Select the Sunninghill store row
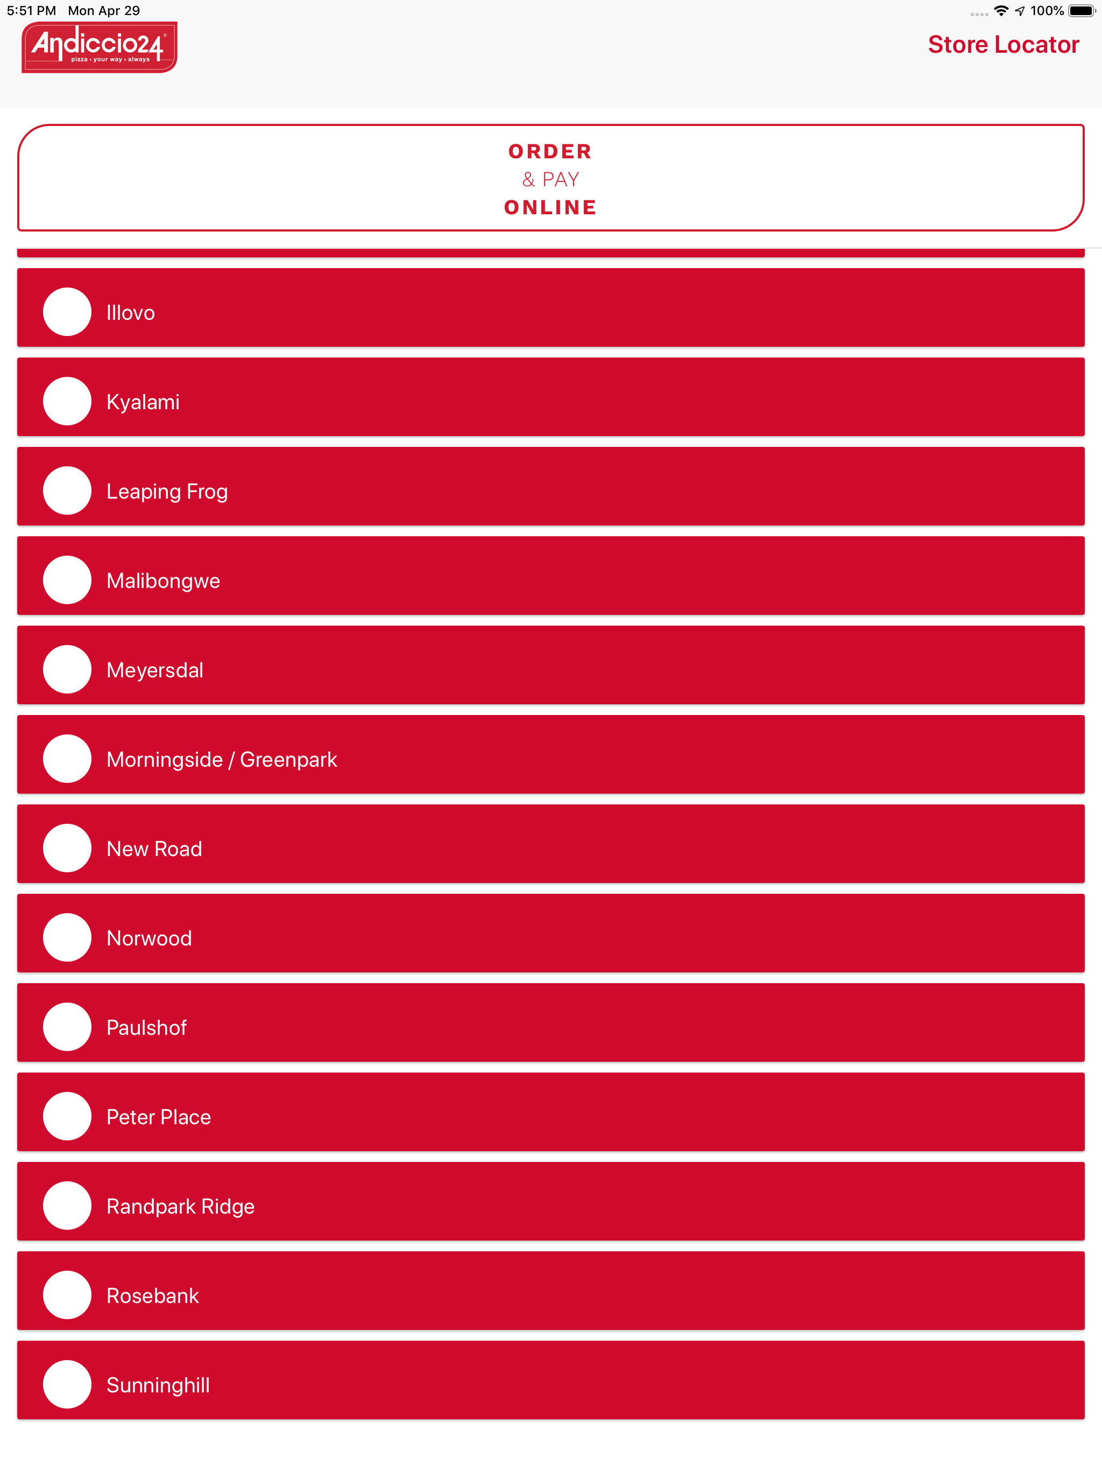This screenshot has width=1102, height=1471. click(x=550, y=1381)
